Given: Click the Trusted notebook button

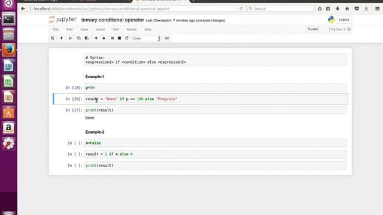Looking at the screenshot, I should [x=313, y=29].
